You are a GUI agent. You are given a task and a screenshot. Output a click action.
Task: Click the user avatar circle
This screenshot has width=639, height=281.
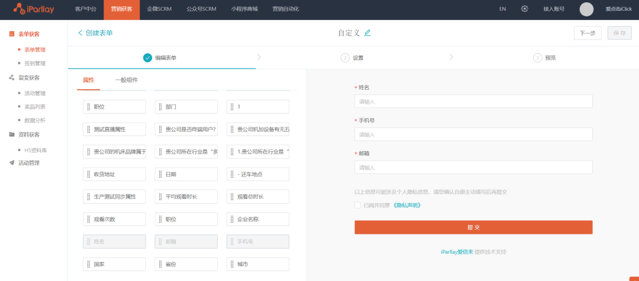point(586,9)
